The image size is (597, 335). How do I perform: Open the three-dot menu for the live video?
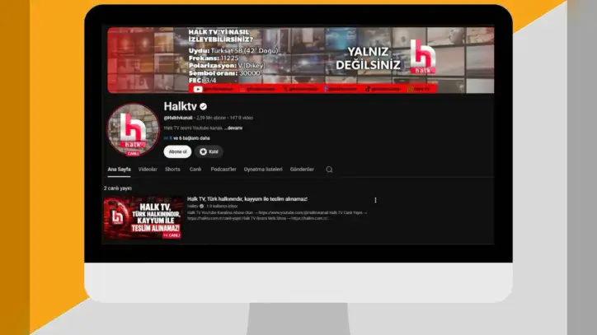[375, 200]
